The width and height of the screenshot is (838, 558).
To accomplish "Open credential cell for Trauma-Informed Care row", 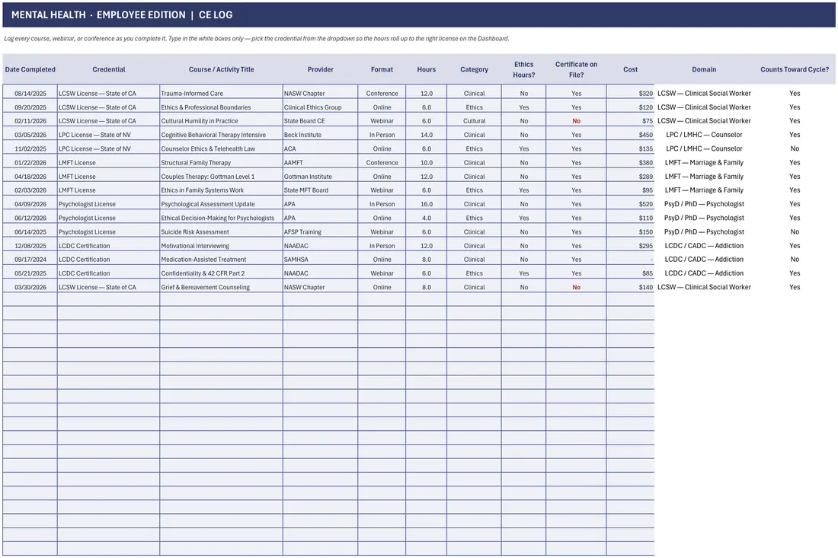I will click(x=108, y=93).
